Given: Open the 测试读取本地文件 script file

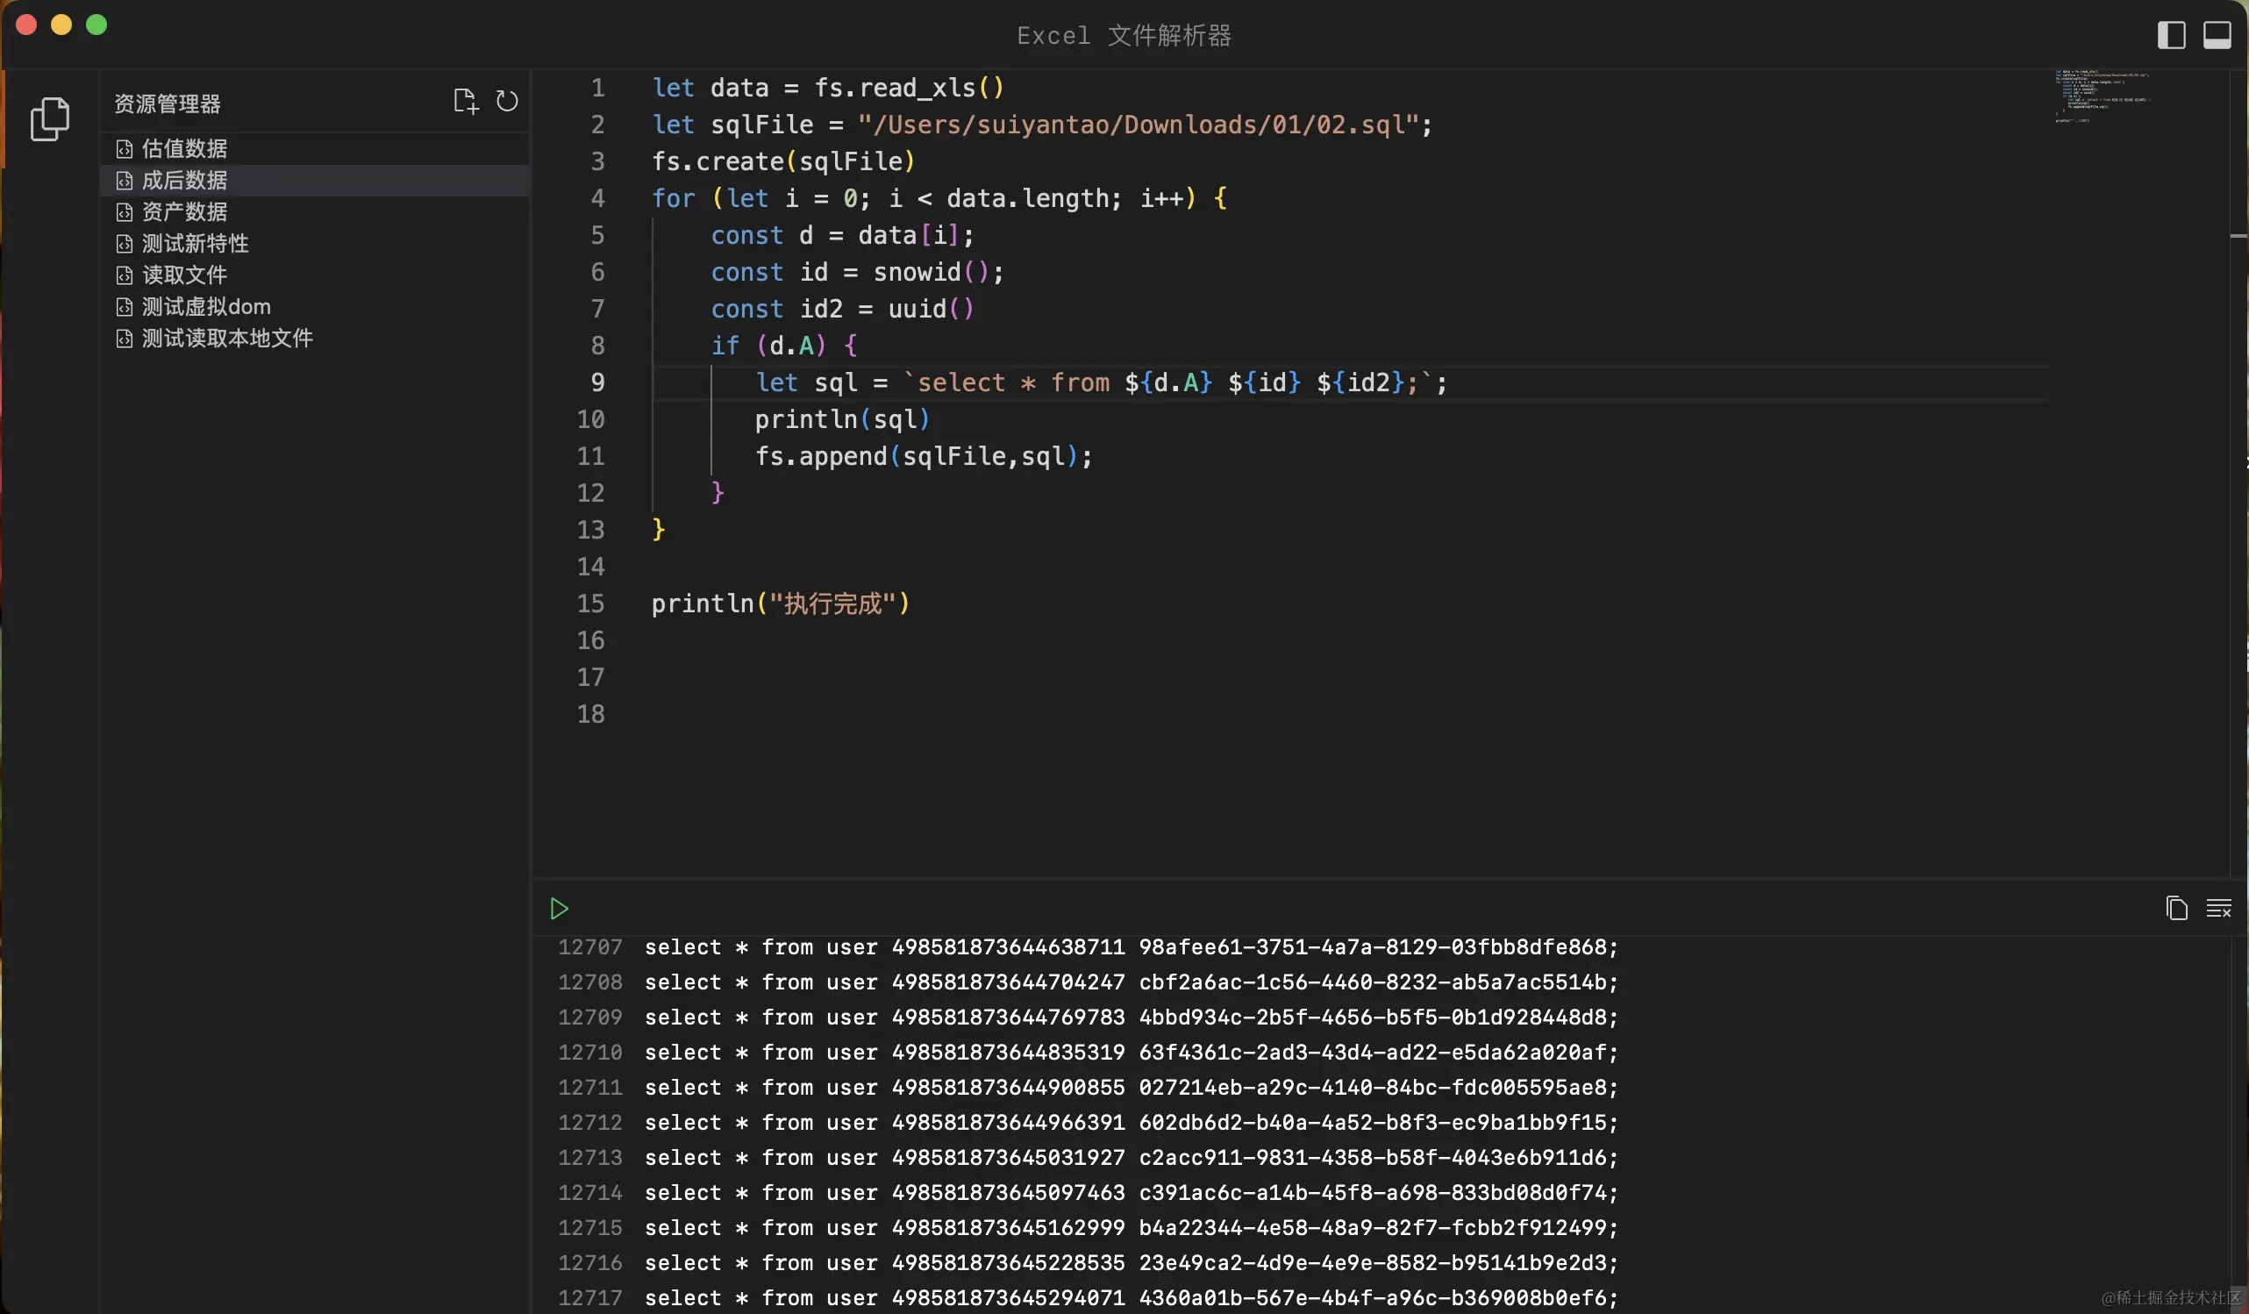Looking at the screenshot, I should (x=227, y=339).
